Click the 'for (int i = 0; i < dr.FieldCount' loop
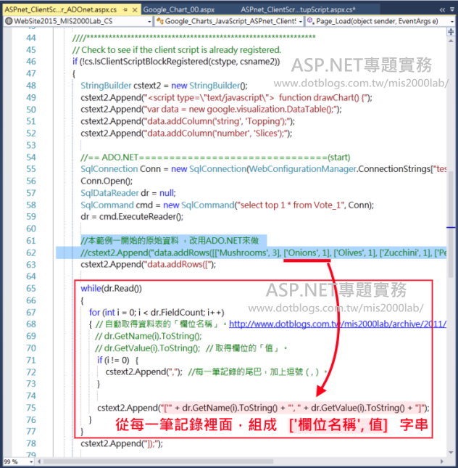Screen dimensions: 458x468 (x=157, y=313)
